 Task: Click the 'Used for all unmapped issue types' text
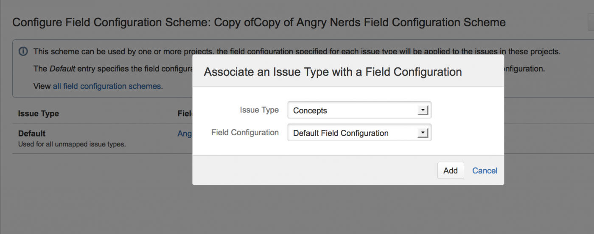[72, 144]
